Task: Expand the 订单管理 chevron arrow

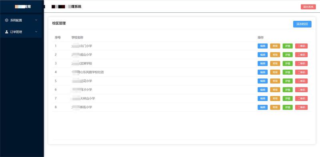Action: coord(36,32)
